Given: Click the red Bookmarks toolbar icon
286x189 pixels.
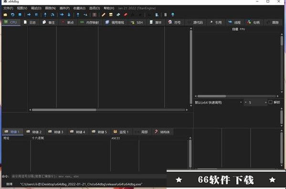Looking at the screenshot, I should coord(126,15).
